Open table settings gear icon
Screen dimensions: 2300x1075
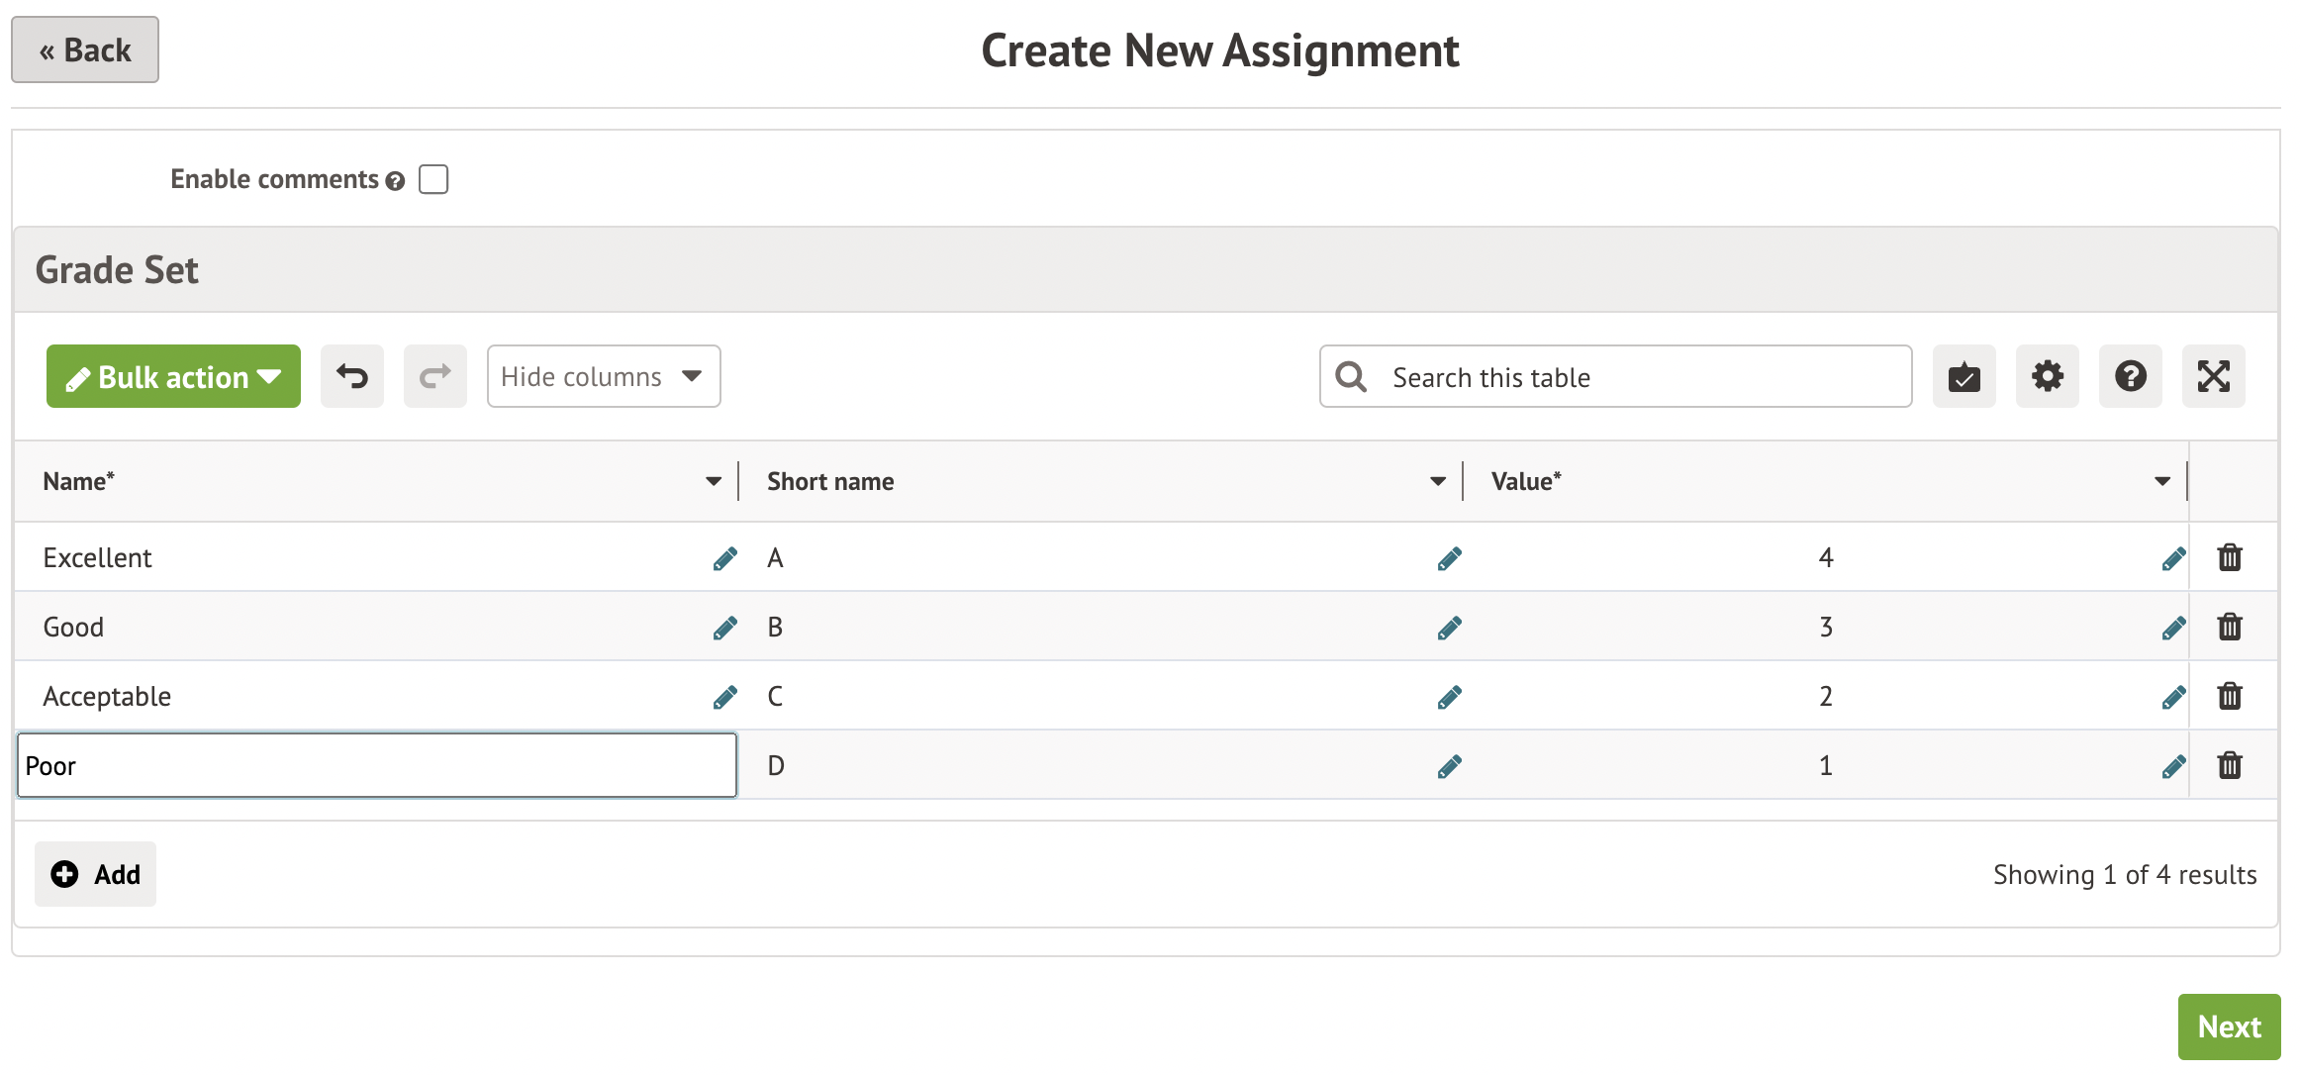point(2047,376)
